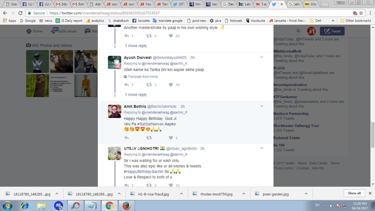Go to Home in Twitter navigation
The width and height of the screenshot is (375, 211).
(x=34, y=31)
